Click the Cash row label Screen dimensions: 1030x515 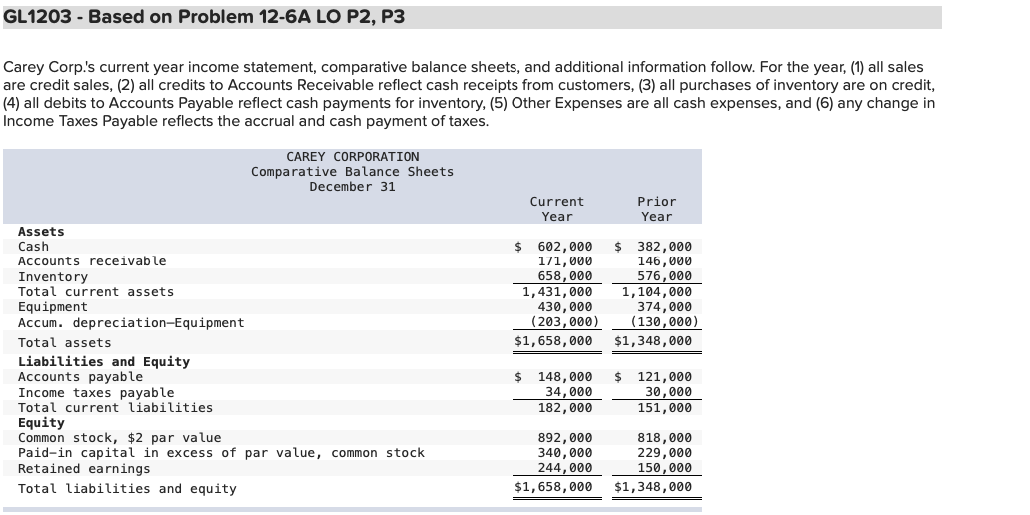(x=34, y=246)
